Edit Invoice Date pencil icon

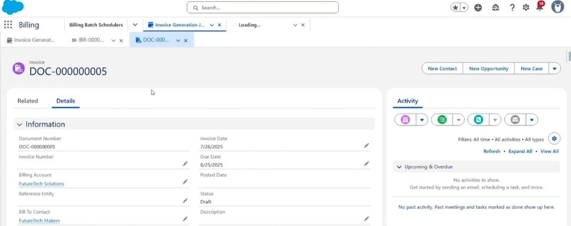[367, 146]
